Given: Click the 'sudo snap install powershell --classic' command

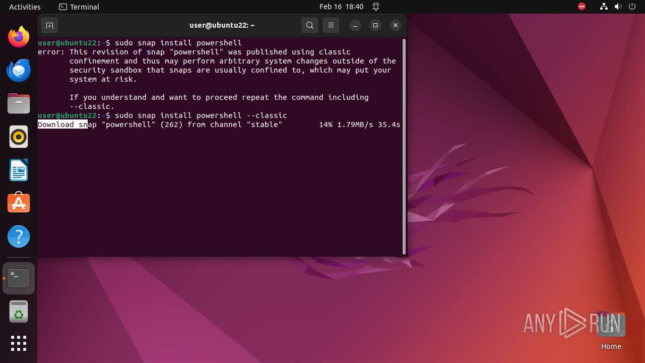Looking at the screenshot, I should [x=201, y=115].
